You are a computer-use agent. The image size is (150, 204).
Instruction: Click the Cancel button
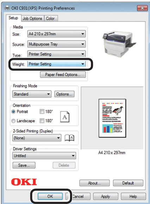coord(78,196)
